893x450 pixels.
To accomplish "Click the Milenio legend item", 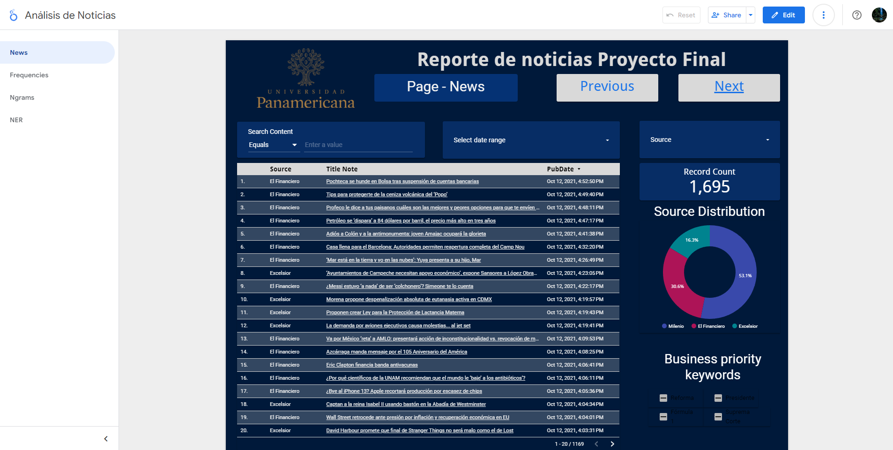I will coord(673,326).
